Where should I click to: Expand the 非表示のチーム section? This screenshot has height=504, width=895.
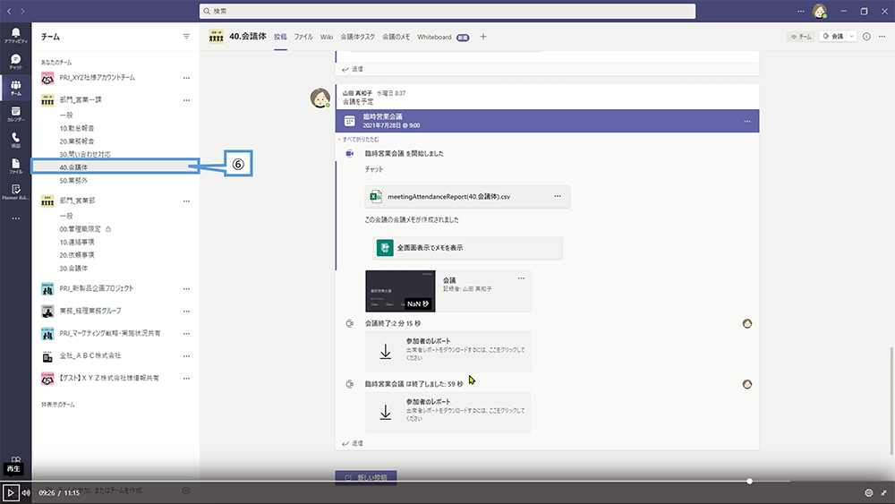point(57,405)
